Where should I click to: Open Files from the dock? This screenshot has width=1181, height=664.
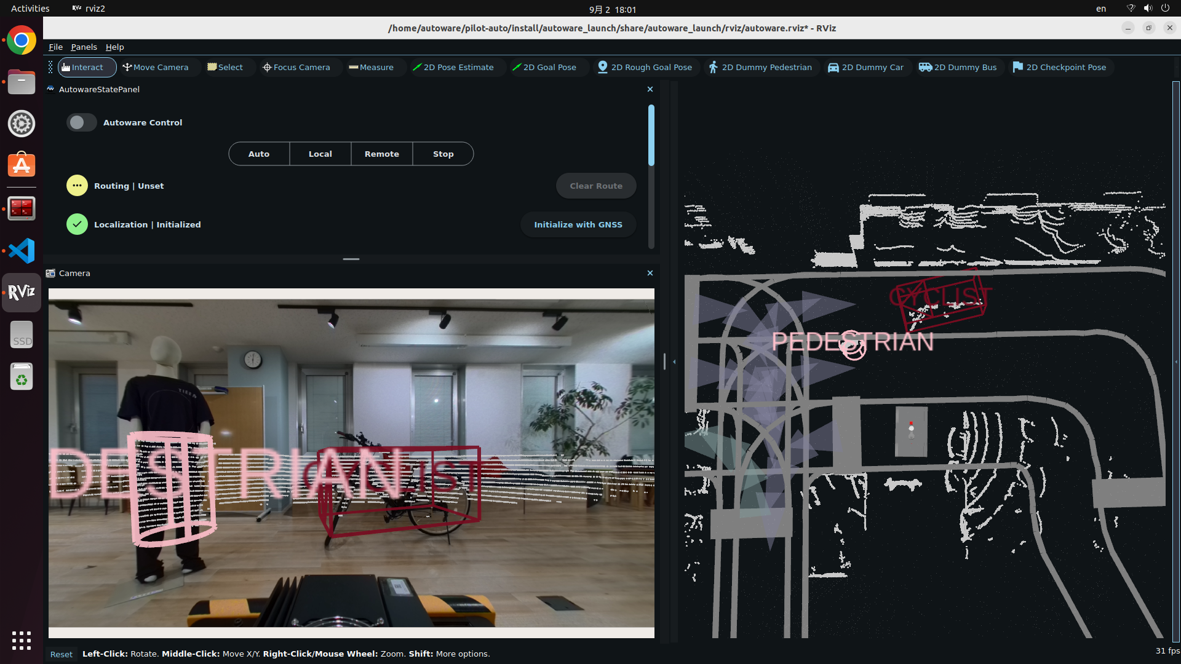(x=22, y=82)
